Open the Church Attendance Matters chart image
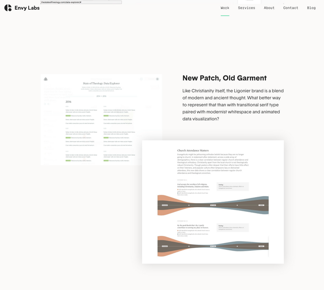 (x=213, y=202)
